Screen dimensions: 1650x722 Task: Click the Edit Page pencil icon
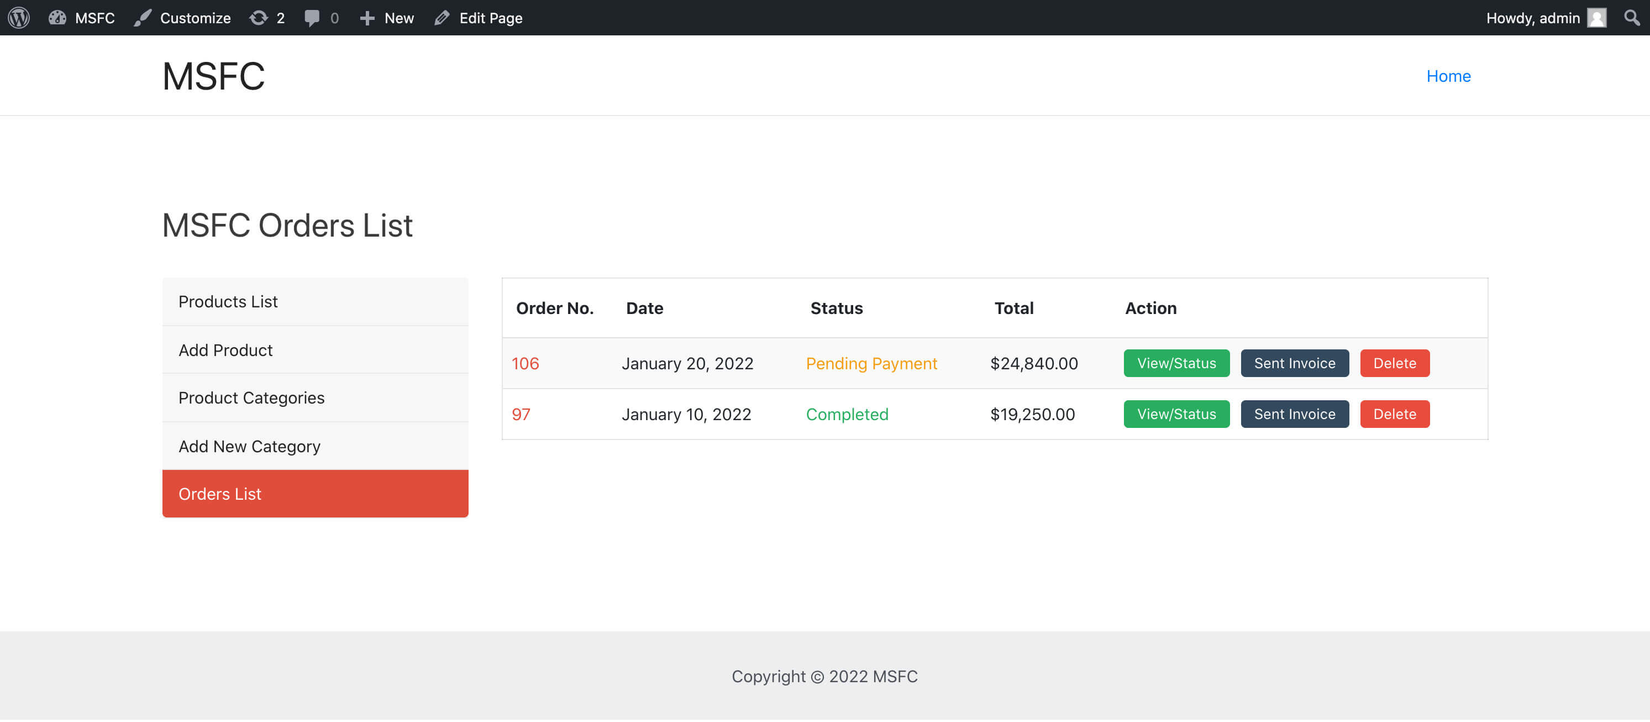(x=442, y=17)
